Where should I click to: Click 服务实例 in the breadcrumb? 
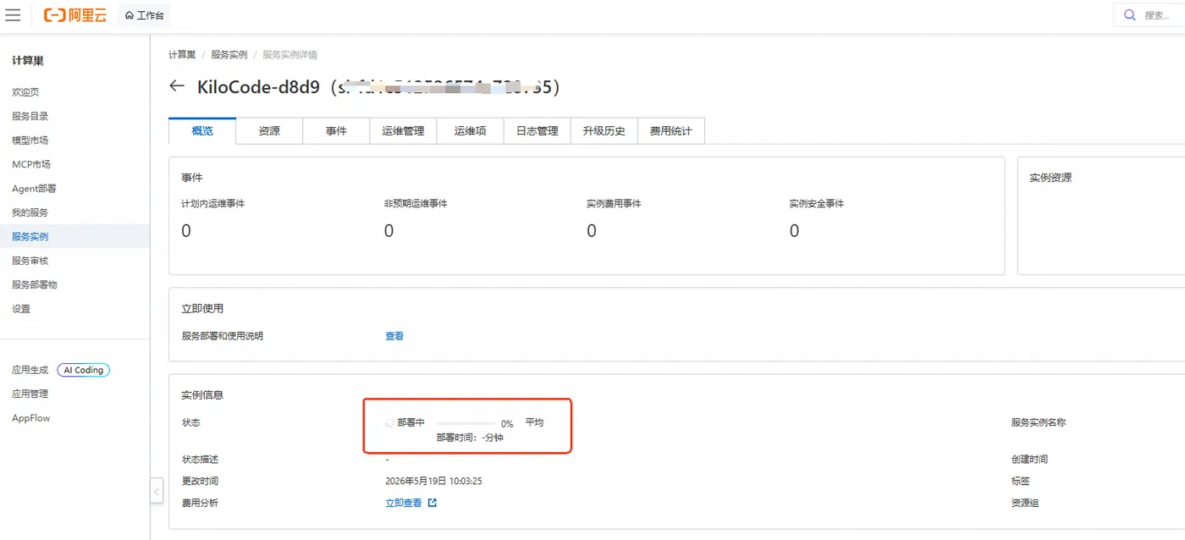(229, 54)
